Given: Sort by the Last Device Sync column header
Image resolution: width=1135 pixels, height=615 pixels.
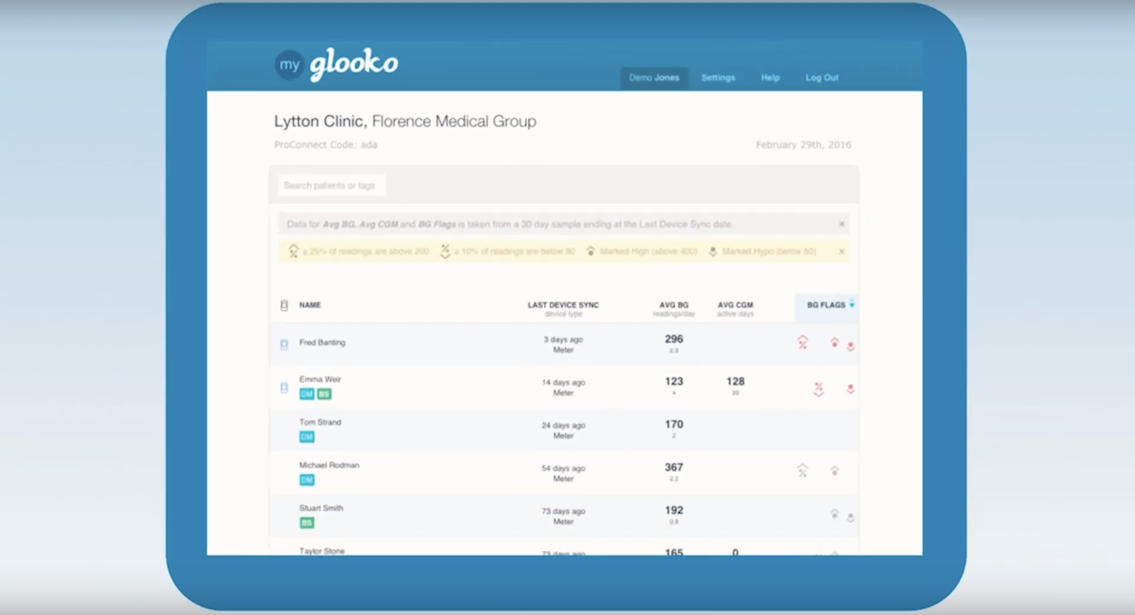Looking at the screenshot, I should [x=563, y=305].
